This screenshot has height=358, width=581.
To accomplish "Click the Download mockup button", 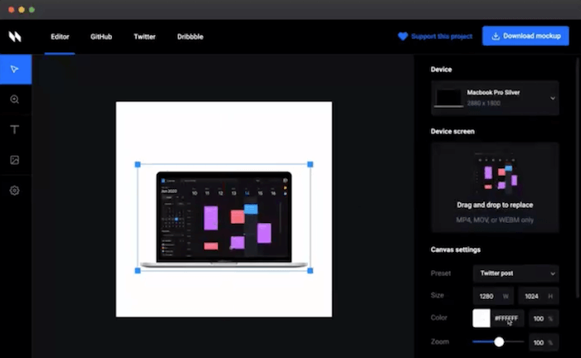I will [x=525, y=36].
